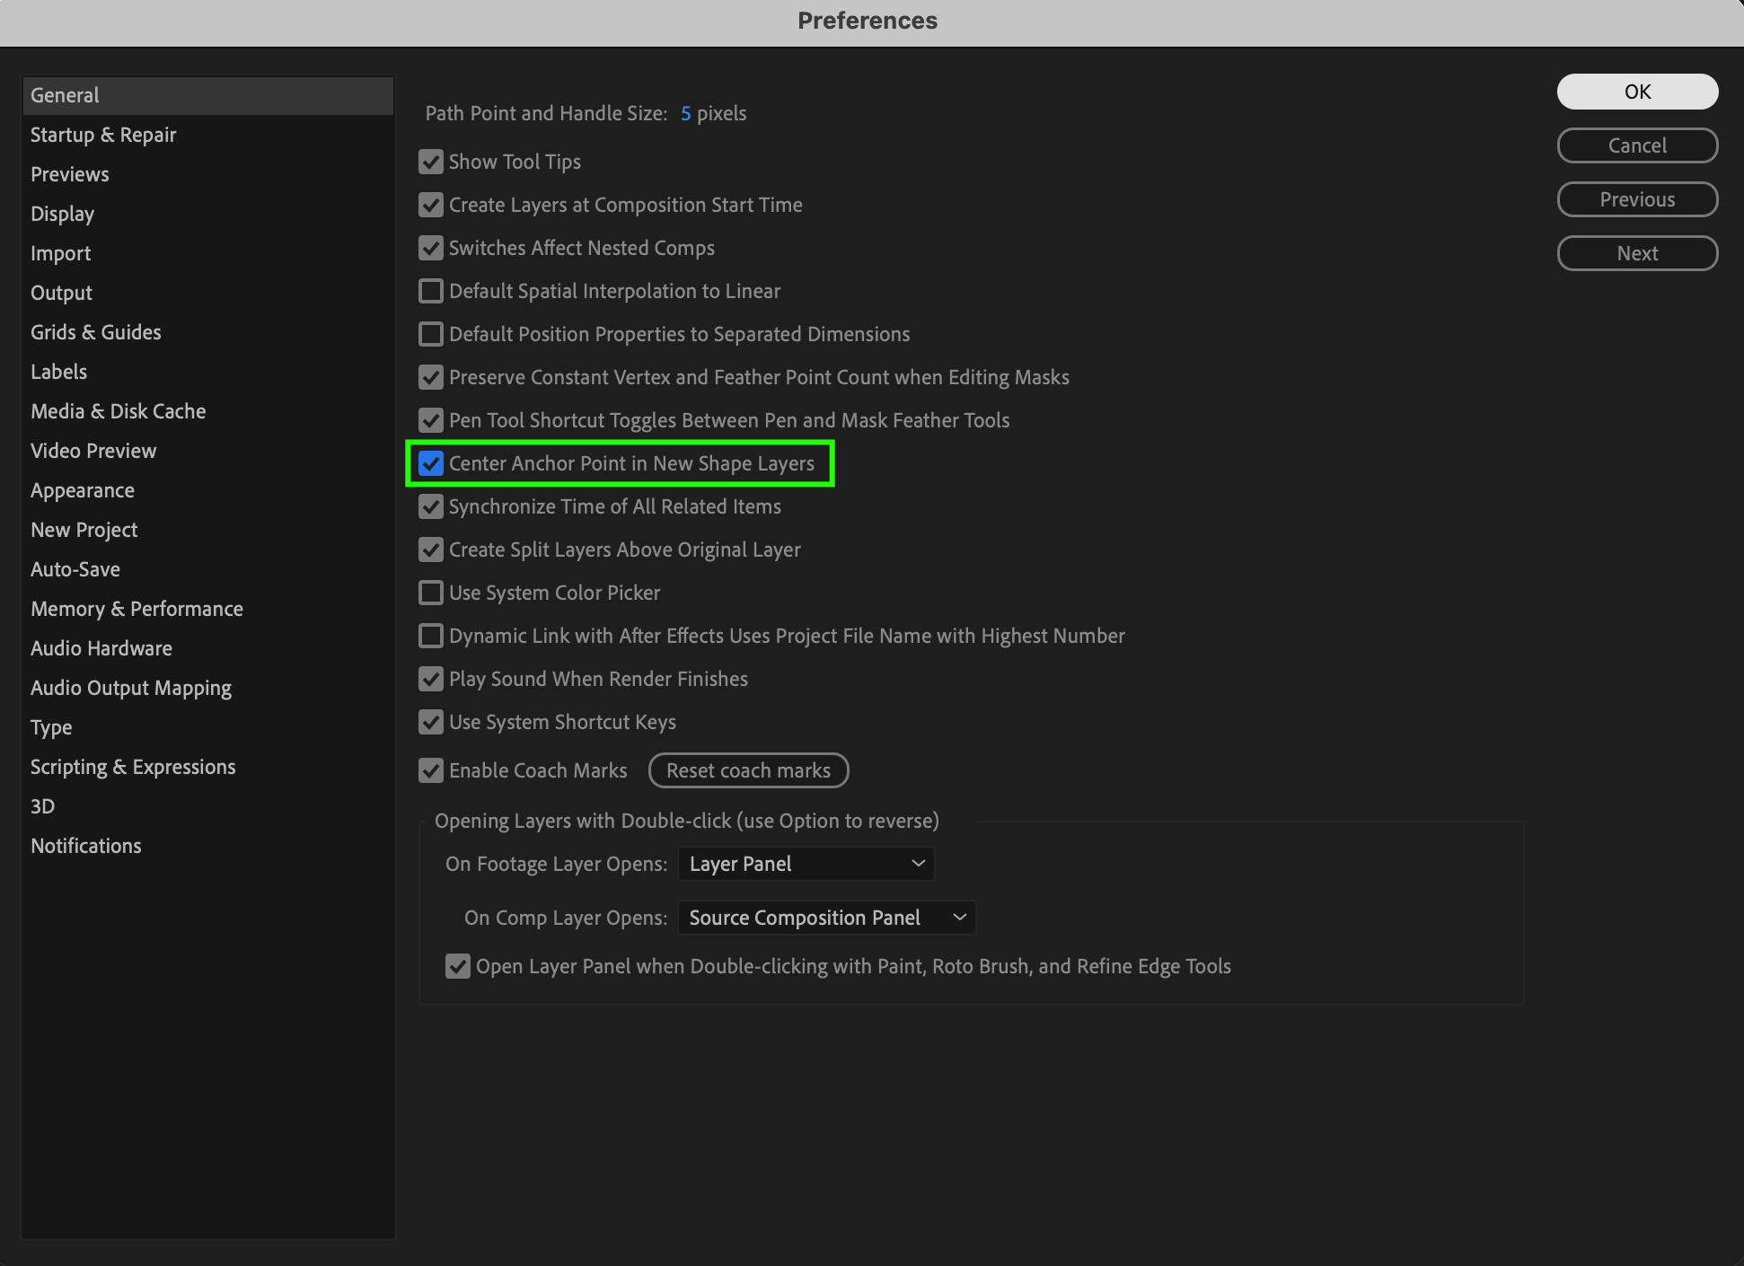Image resolution: width=1744 pixels, height=1266 pixels.
Task: Click the Path Point size value 5
Action: (x=685, y=114)
